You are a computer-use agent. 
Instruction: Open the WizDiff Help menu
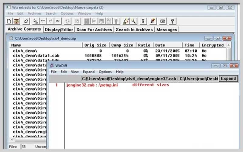[x=120, y=72]
